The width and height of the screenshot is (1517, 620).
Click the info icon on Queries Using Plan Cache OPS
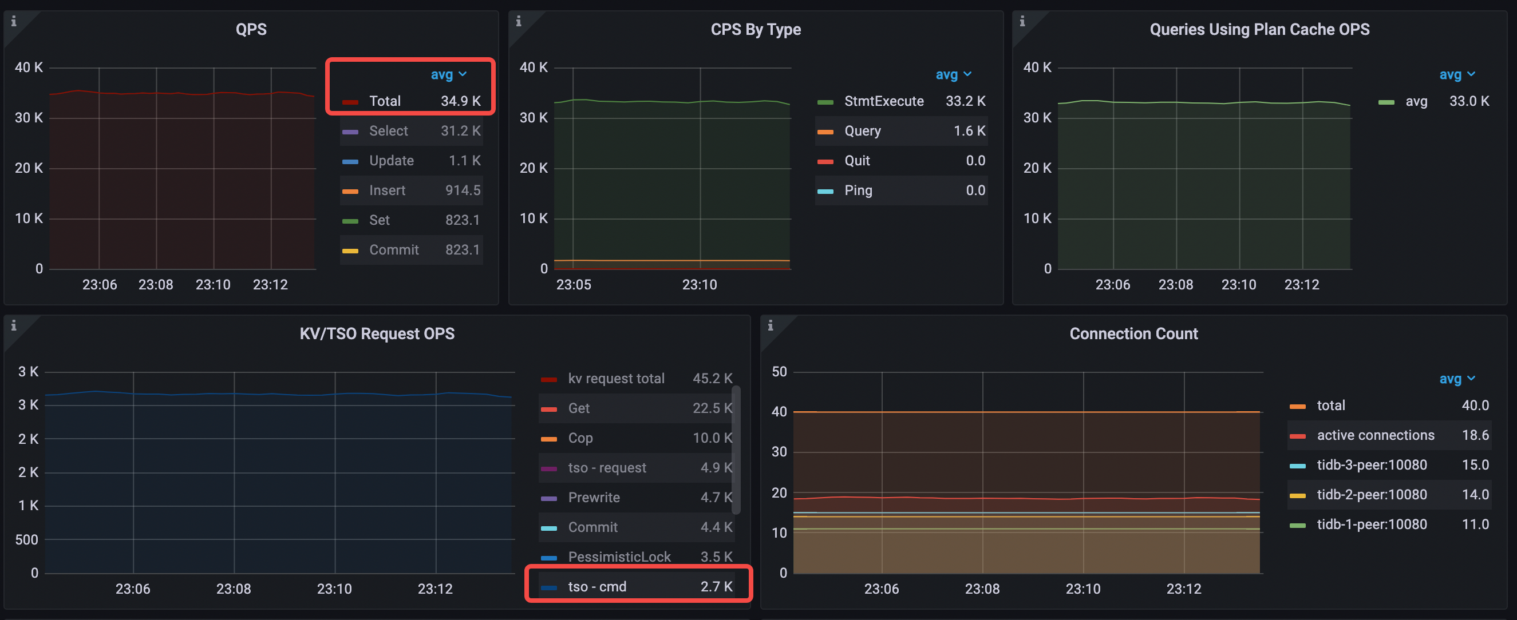(1023, 21)
